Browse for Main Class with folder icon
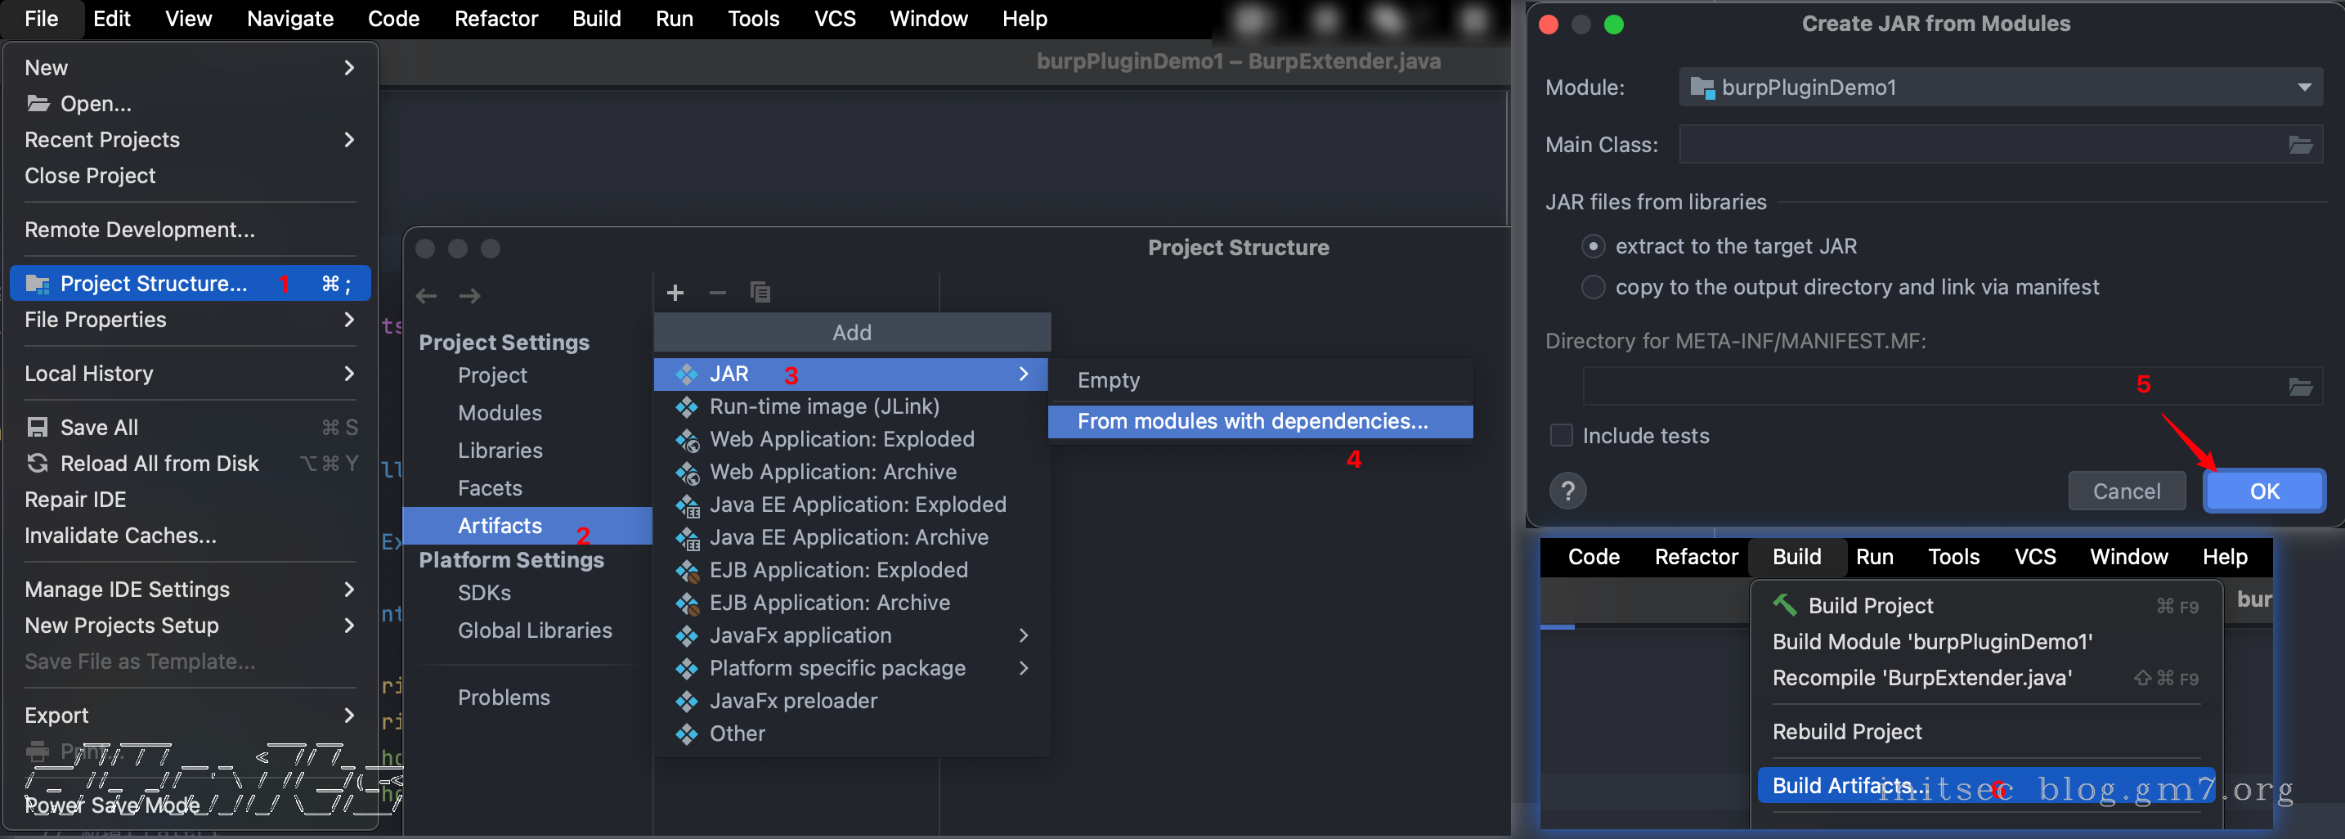 click(x=2299, y=145)
